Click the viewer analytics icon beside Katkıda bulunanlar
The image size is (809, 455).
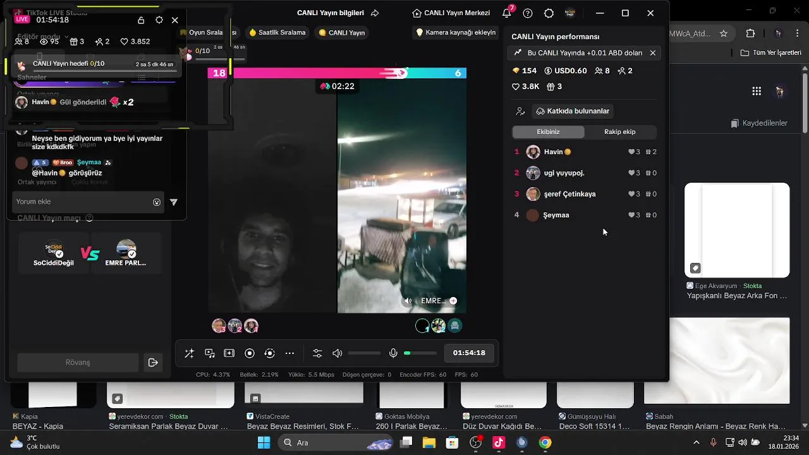tap(520, 111)
